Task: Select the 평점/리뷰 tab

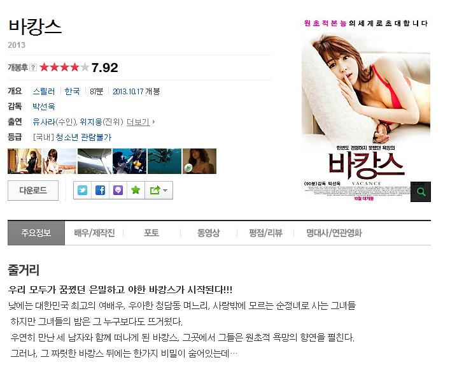Action: [265, 233]
